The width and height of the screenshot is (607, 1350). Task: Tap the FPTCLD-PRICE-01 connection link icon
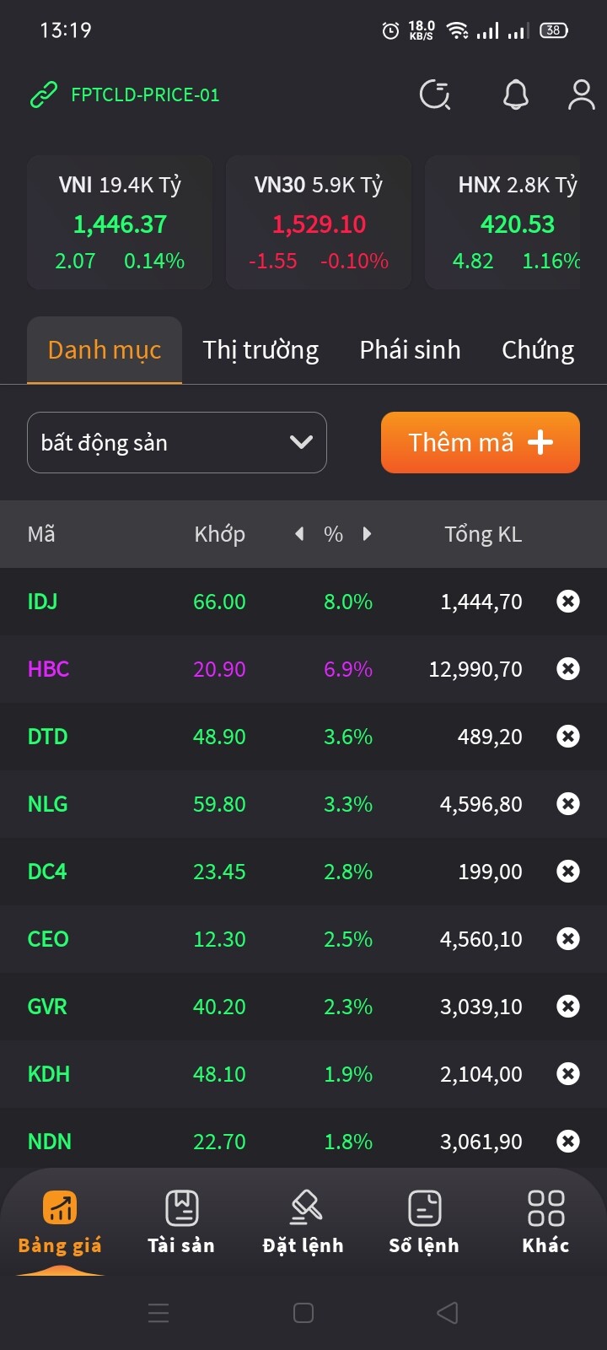tap(43, 95)
